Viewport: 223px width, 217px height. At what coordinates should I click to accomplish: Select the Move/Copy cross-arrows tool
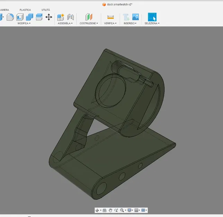tap(49, 17)
